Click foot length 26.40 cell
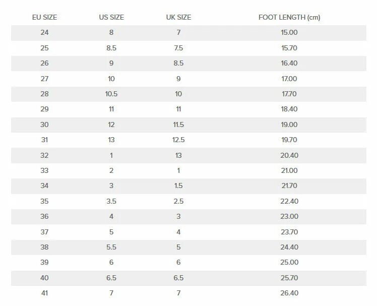This screenshot has height=306, width=377. click(x=289, y=293)
